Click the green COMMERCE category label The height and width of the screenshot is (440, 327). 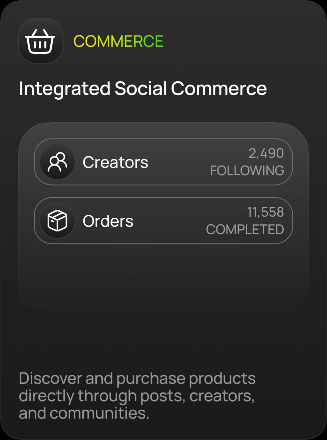point(118,41)
